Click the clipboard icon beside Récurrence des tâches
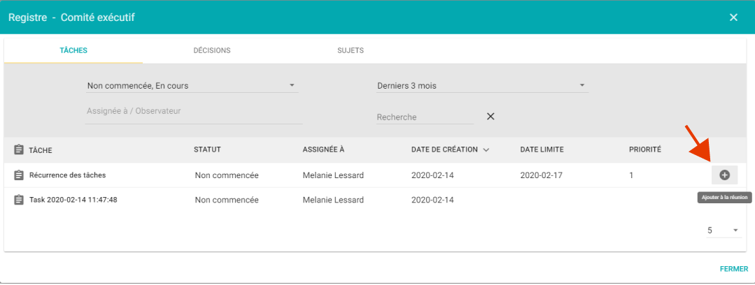The image size is (755, 285). tap(19, 175)
